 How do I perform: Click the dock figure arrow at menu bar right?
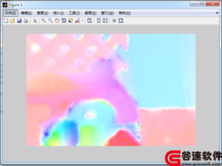pyautogui.click(x=217, y=13)
